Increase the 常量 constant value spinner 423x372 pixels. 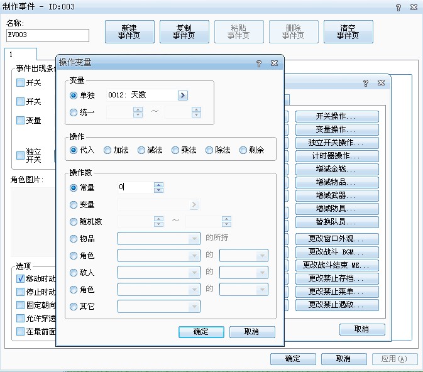[158, 185]
